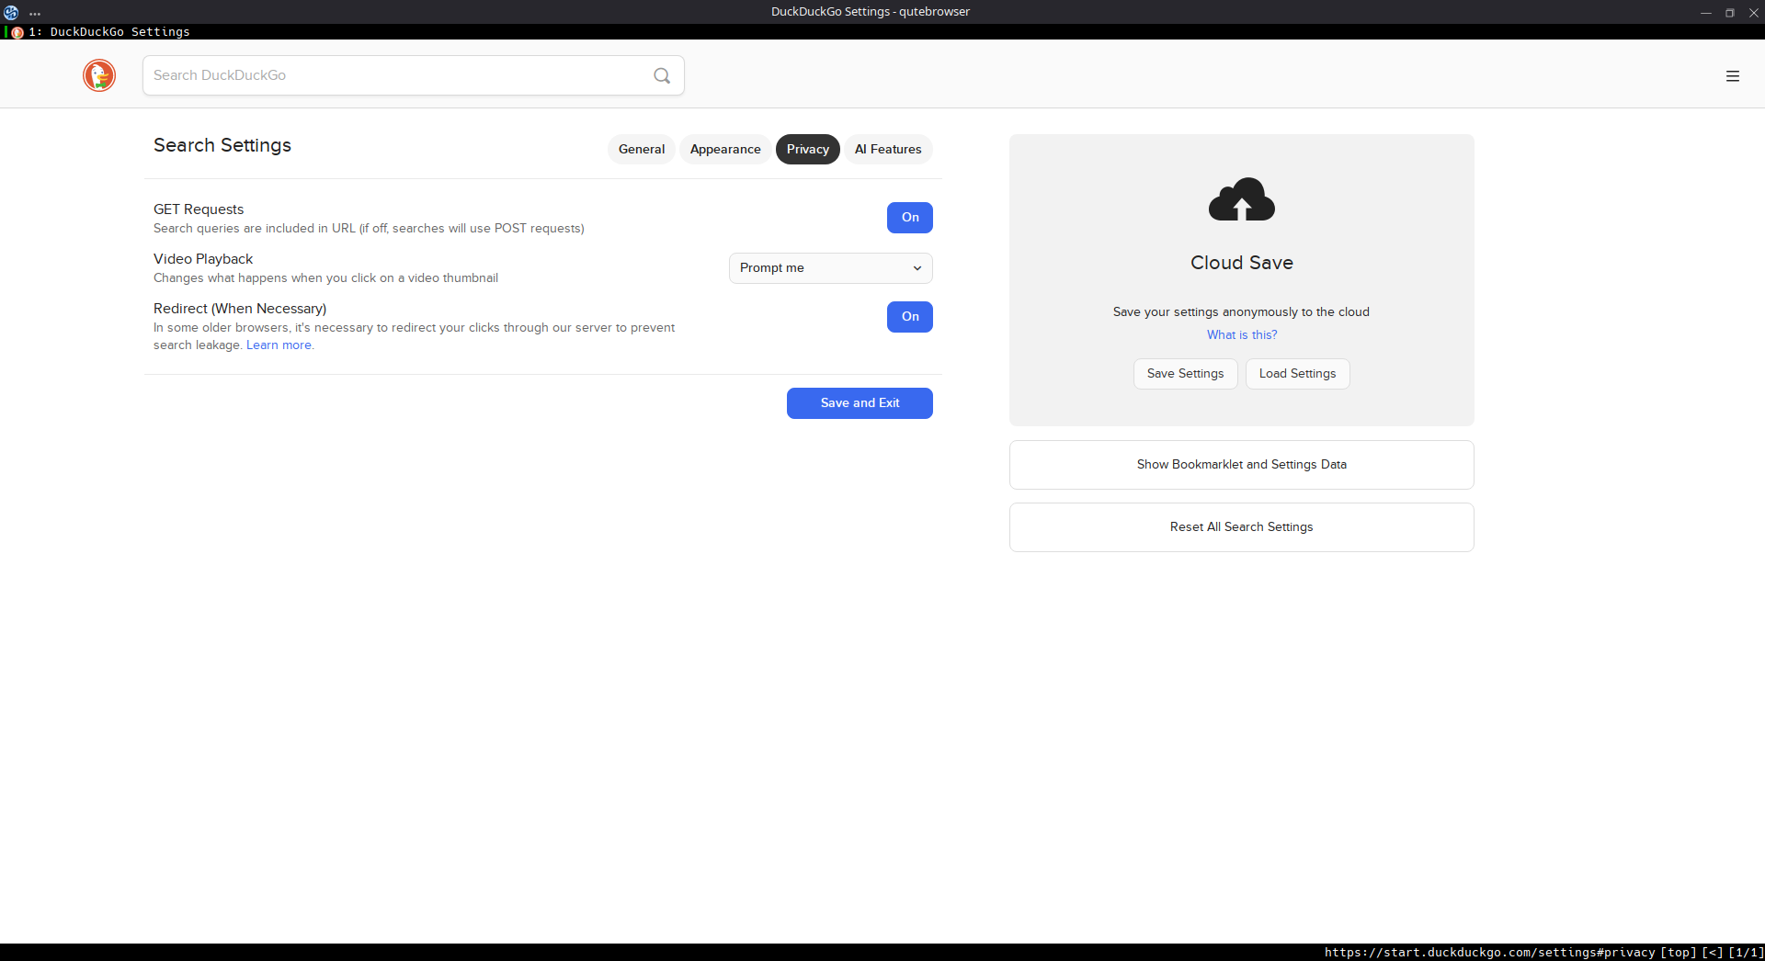Viewport: 1765px width, 961px height.
Task: Click 'Save your settings anonymously to the cloud' text
Action: coord(1241,312)
